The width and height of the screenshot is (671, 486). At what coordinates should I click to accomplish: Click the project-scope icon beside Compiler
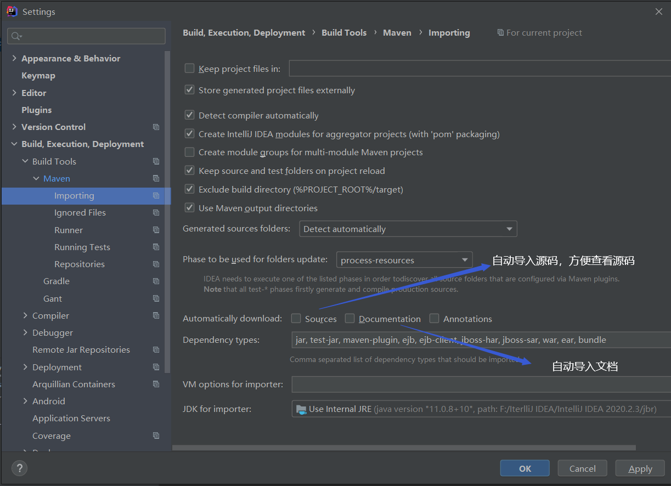pos(156,316)
